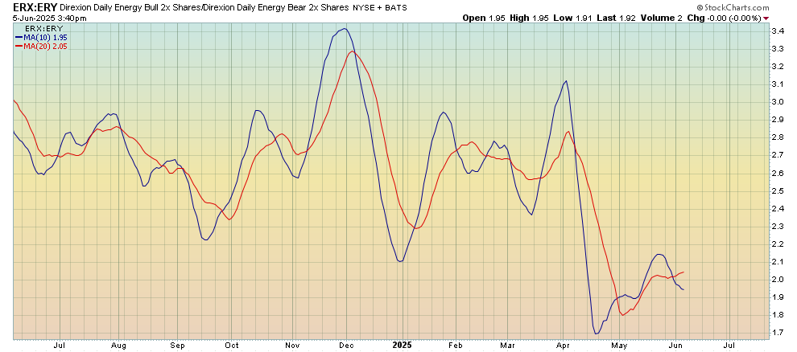797x352 pixels.
Task: Click the 3.4 value on the price axis
Action: (778, 31)
